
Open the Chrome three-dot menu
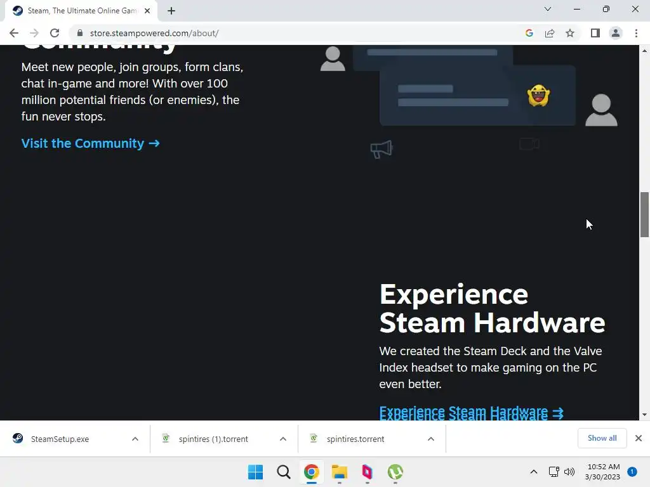[x=636, y=33]
